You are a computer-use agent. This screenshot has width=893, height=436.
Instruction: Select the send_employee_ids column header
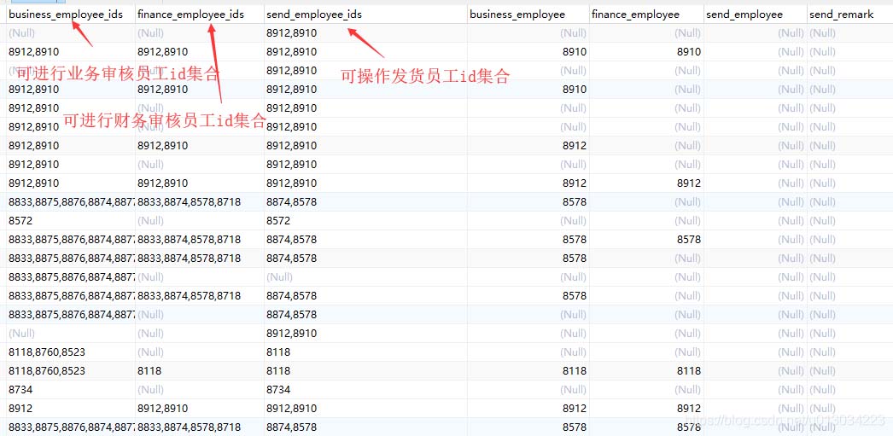pyautogui.click(x=365, y=15)
